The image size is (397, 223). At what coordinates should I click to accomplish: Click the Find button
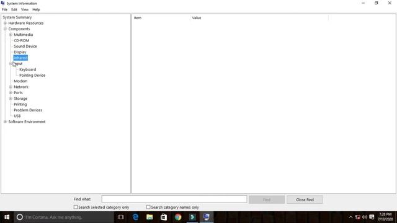[267, 199]
